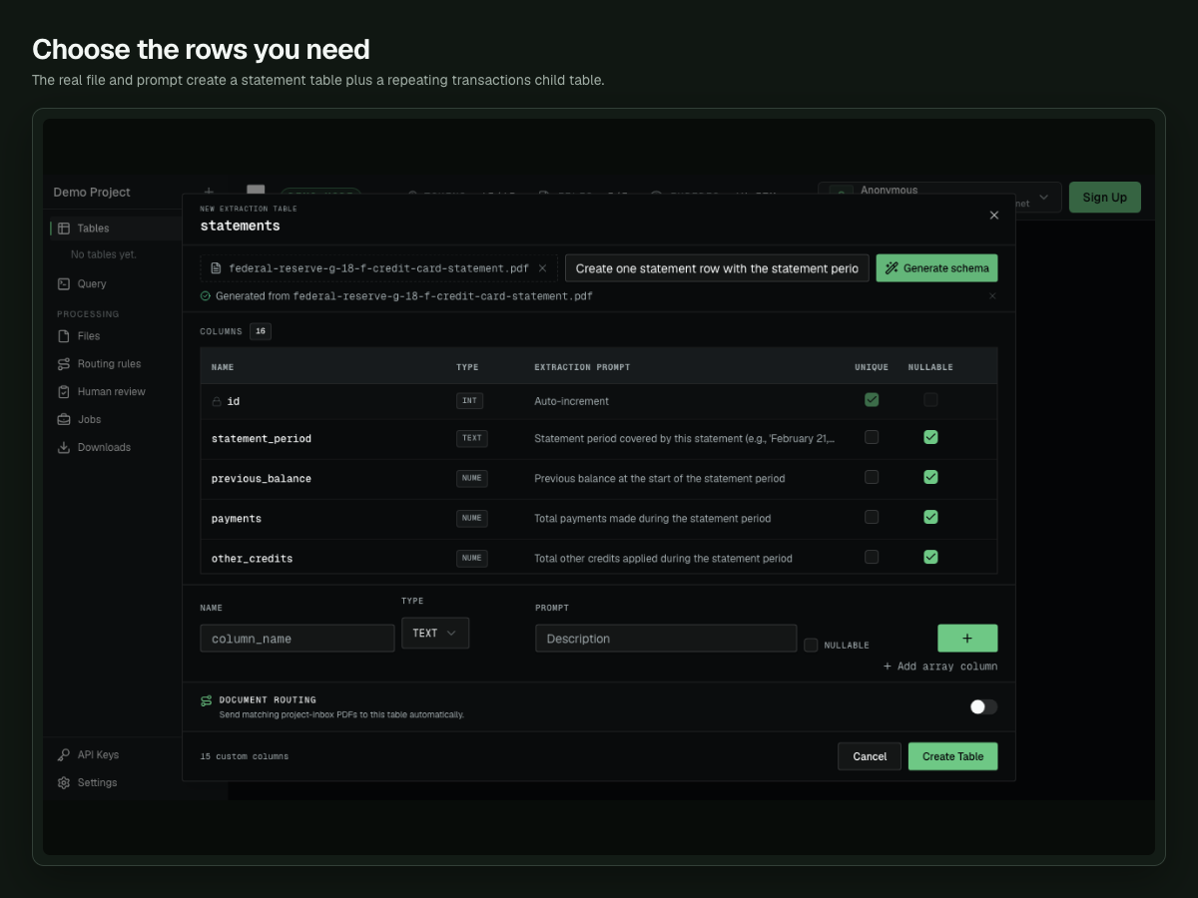
Task: Click TEXT type badge for statement_period
Action: pyautogui.click(x=472, y=438)
